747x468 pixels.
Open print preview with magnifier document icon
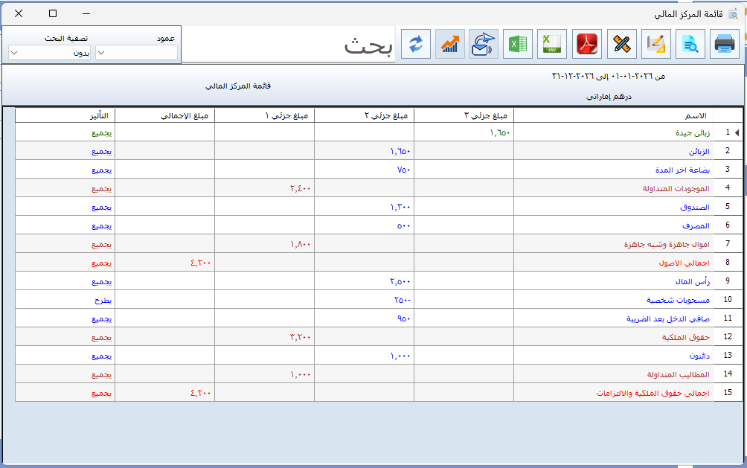690,45
